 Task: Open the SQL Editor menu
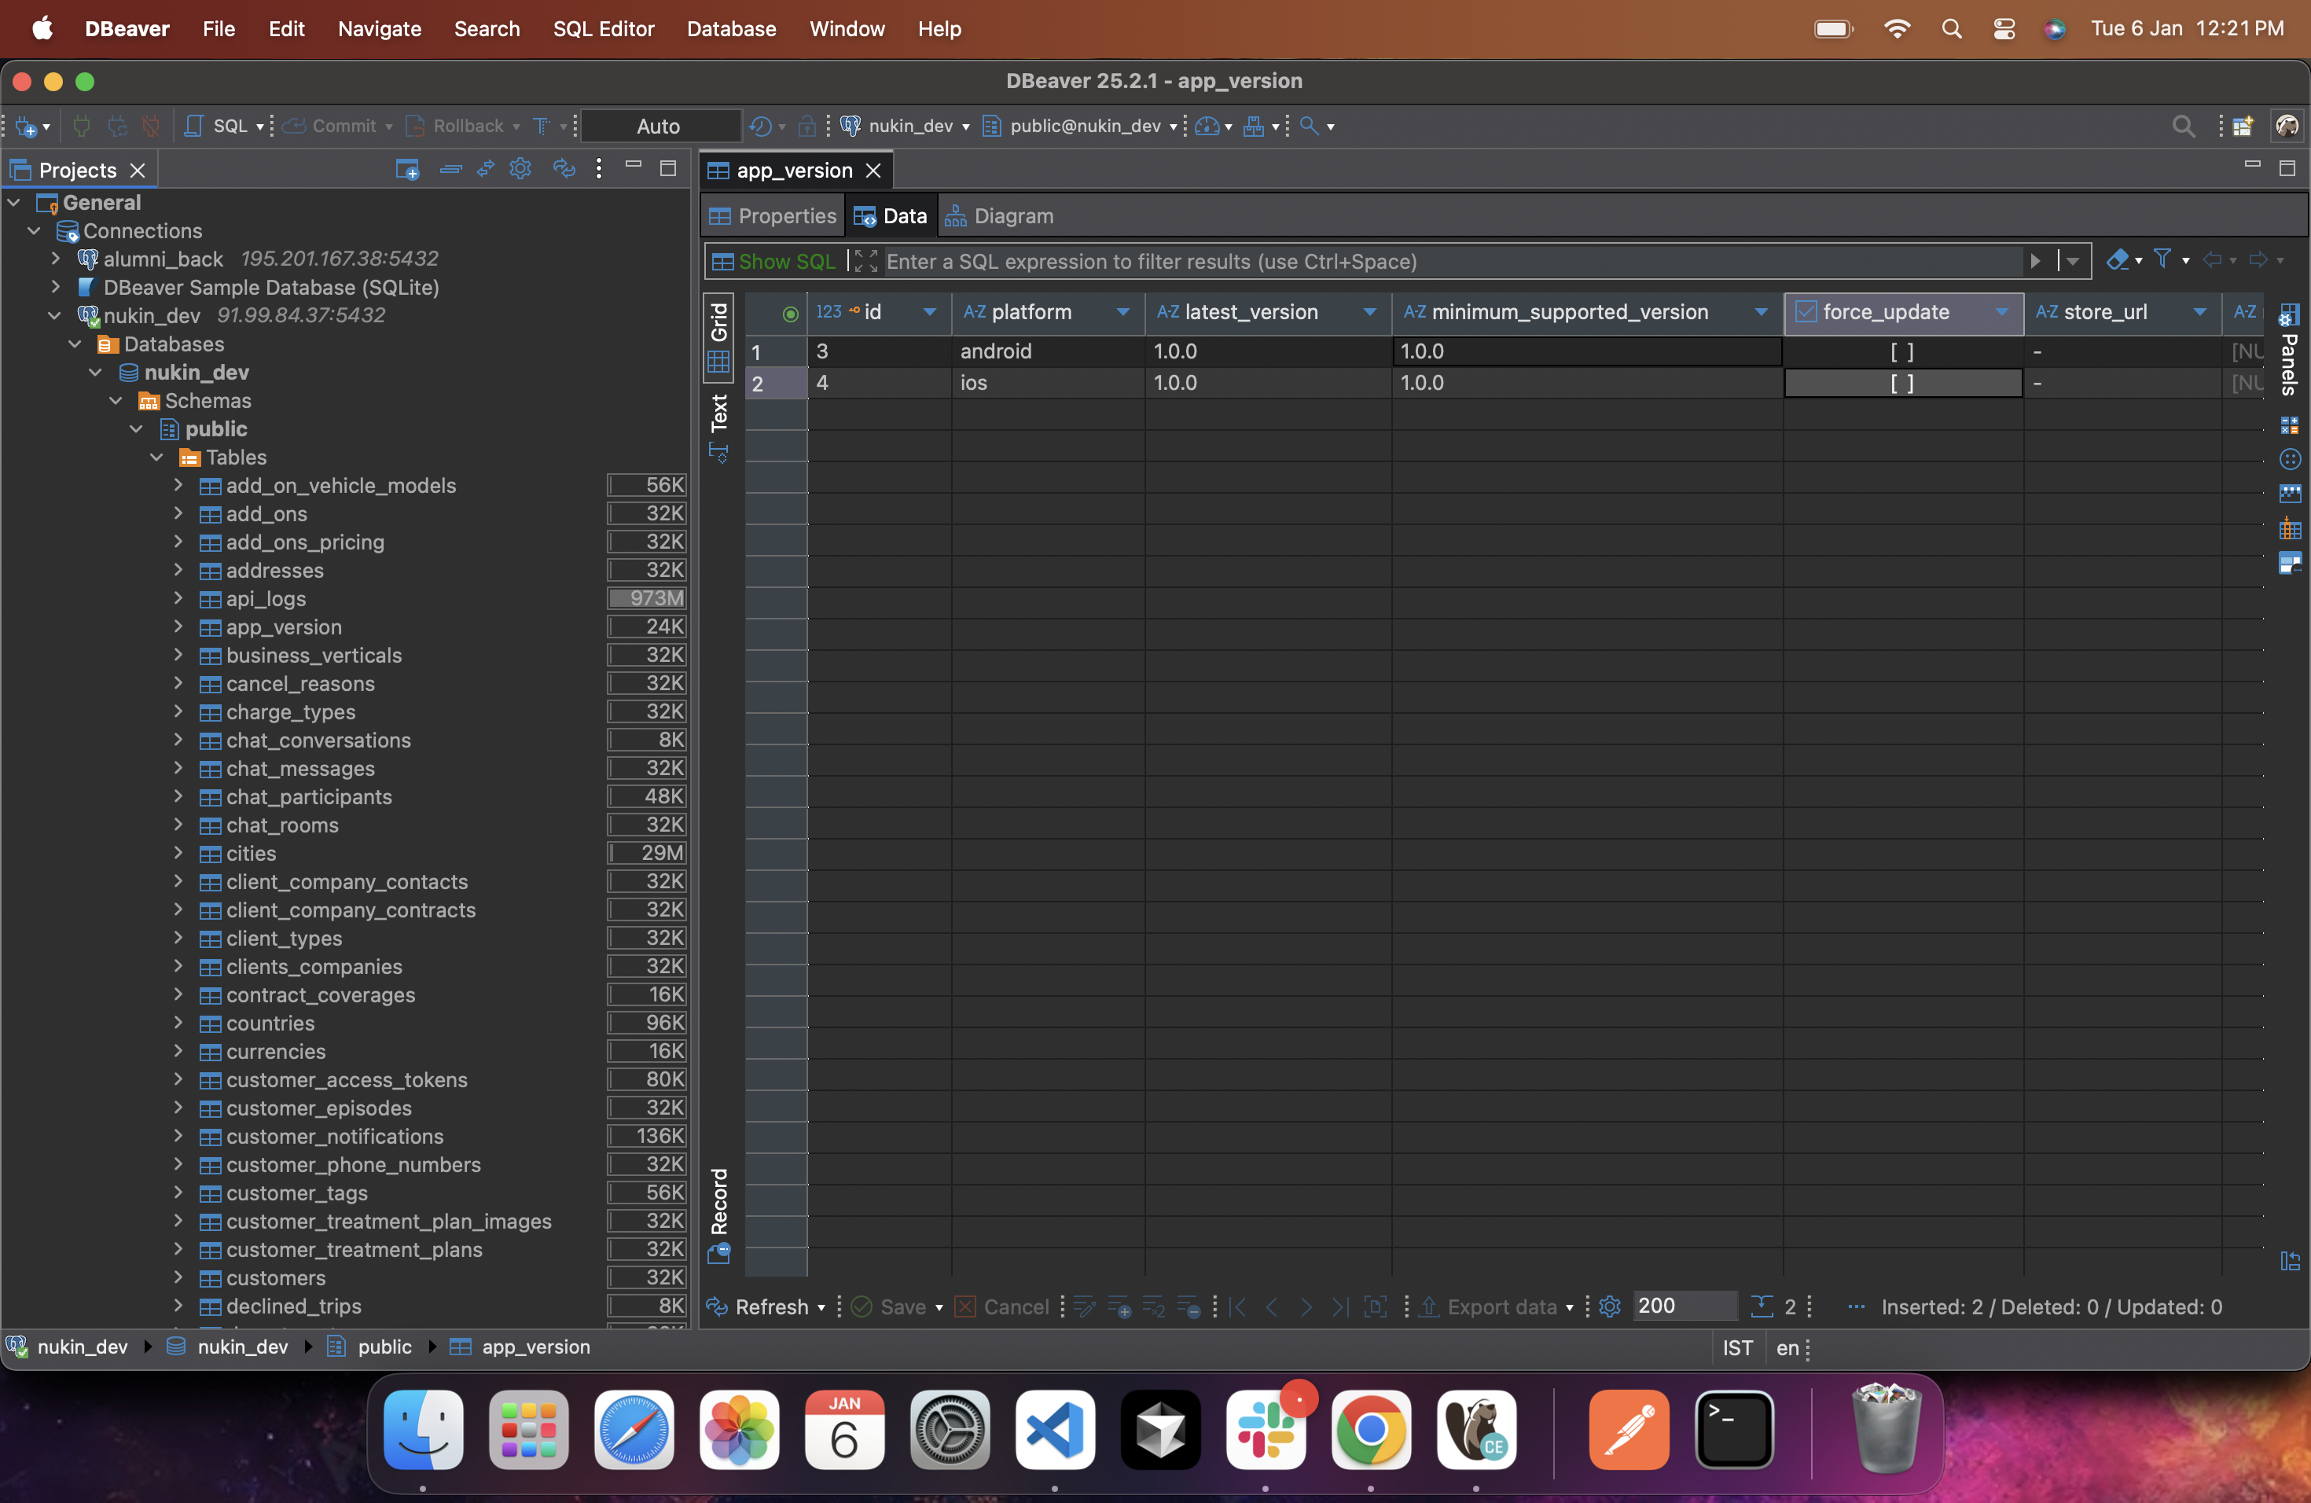[603, 28]
